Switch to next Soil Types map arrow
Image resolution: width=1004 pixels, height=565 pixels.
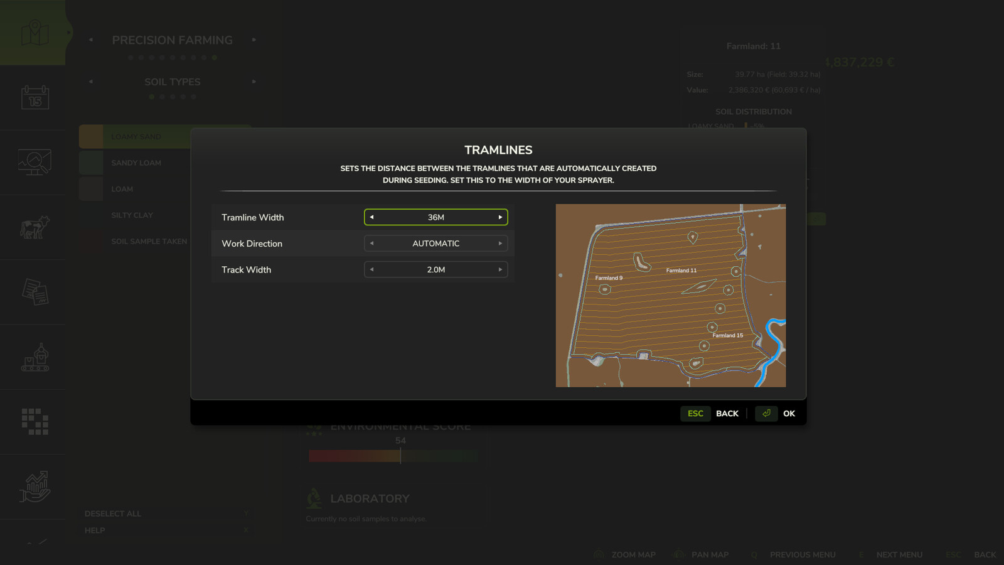[254, 82]
